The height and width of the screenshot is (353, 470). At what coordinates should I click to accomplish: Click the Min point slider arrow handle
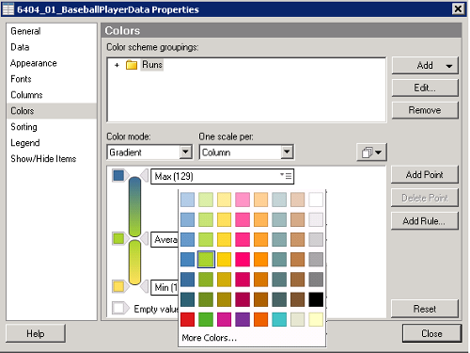click(145, 286)
